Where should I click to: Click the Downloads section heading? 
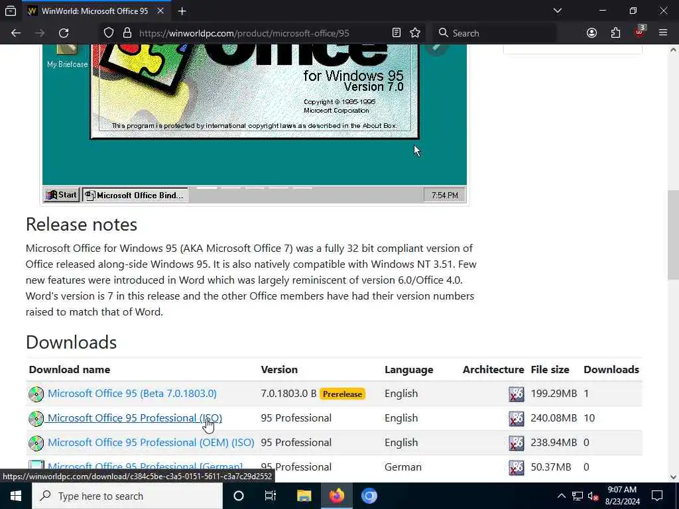pyautogui.click(x=71, y=342)
